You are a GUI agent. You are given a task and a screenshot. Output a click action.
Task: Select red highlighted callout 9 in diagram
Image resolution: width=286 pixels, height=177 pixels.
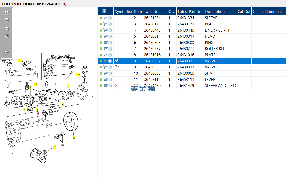(x=38, y=113)
